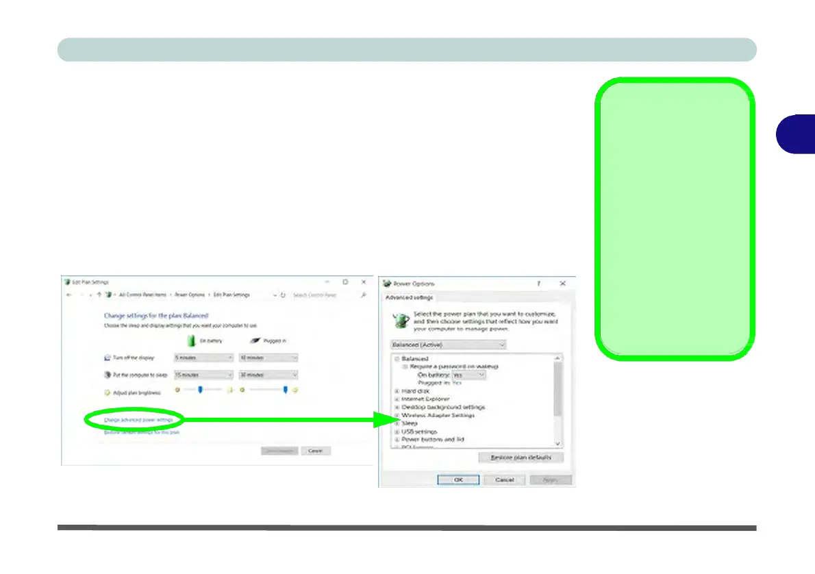Click search magnifier icon in Edit Plan Settings
This screenshot has height=574, width=815.
[363, 295]
